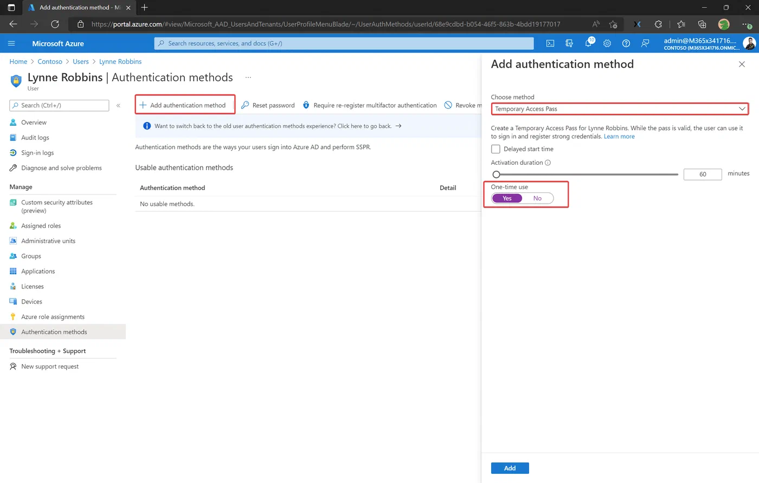759x483 pixels.
Task: Open browser Favorites star icon
Action: tap(681, 24)
